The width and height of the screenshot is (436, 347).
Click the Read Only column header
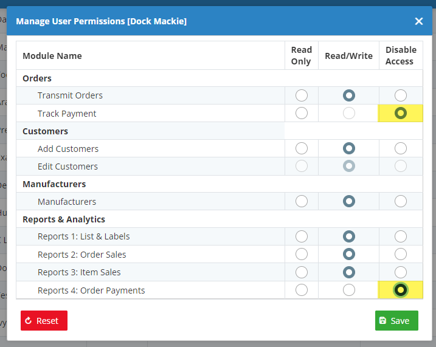[x=301, y=55]
